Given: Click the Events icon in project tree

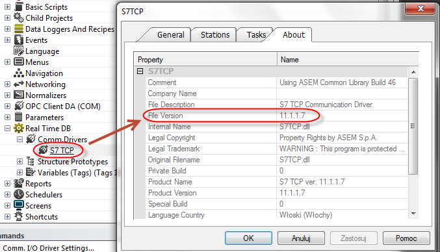Looking at the screenshot, I should coord(18,40).
